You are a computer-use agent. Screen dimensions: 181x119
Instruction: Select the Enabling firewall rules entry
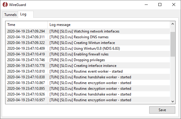click(x=88, y=54)
